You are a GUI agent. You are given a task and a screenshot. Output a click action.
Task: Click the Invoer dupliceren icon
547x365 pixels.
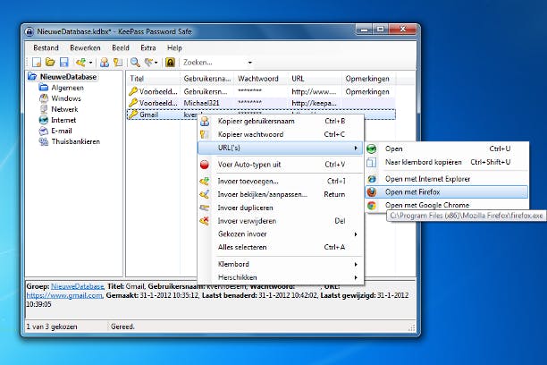tap(205, 208)
